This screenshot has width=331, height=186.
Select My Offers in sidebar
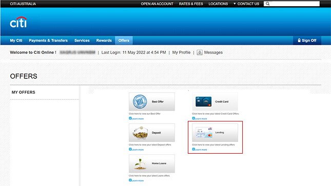coord(24,92)
